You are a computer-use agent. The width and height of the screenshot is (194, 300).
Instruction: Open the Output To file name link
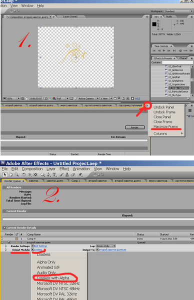112,249
